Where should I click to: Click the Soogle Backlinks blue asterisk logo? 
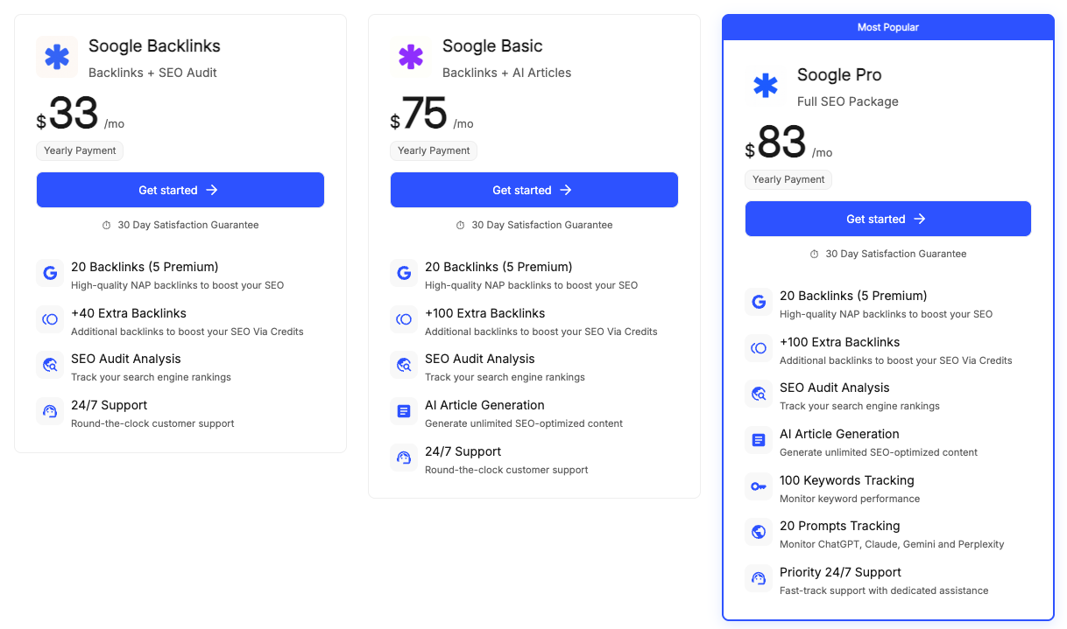coord(57,58)
